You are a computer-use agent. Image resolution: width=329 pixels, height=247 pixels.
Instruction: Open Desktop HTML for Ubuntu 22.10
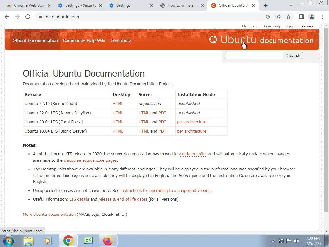118,103
